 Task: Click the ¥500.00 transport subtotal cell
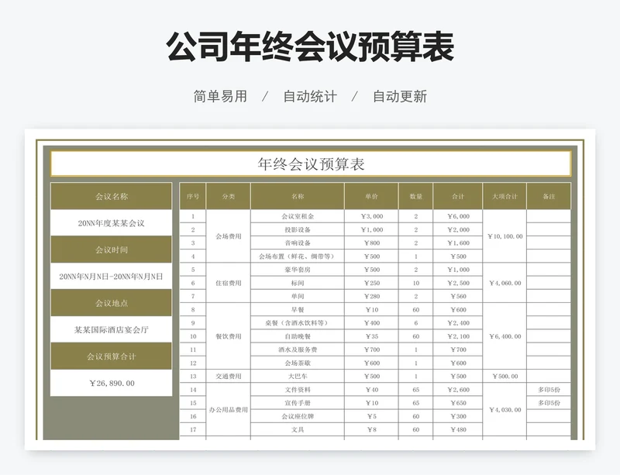(x=505, y=376)
